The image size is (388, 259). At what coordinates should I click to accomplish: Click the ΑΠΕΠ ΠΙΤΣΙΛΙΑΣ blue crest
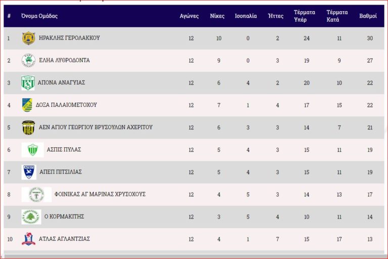tap(29, 172)
